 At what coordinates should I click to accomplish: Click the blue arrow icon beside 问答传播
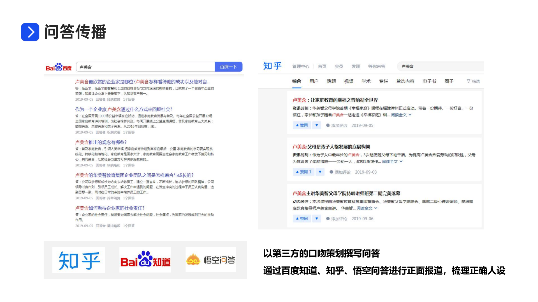tap(30, 32)
